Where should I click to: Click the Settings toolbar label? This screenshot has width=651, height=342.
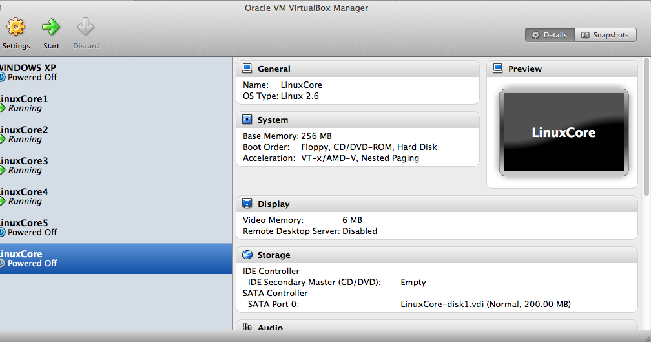pyautogui.click(x=16, y=46)
